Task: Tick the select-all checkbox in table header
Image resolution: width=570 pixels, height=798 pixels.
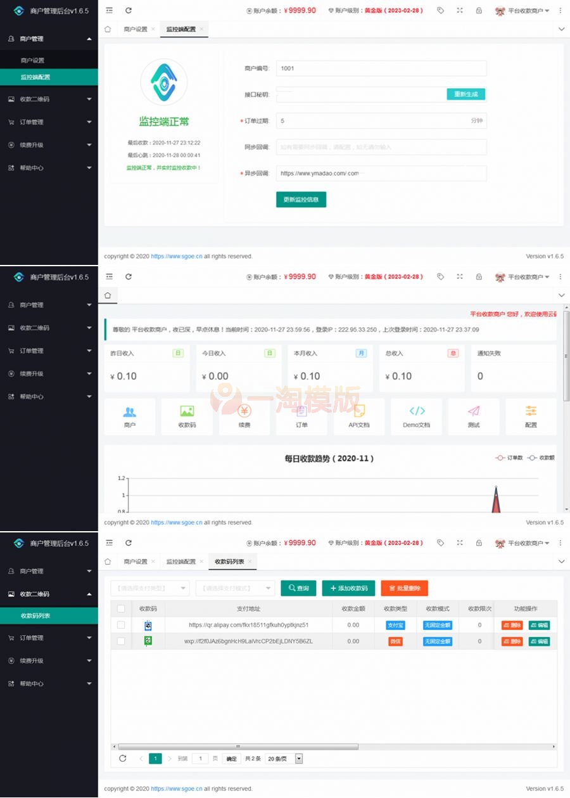Action: (121, 608)
